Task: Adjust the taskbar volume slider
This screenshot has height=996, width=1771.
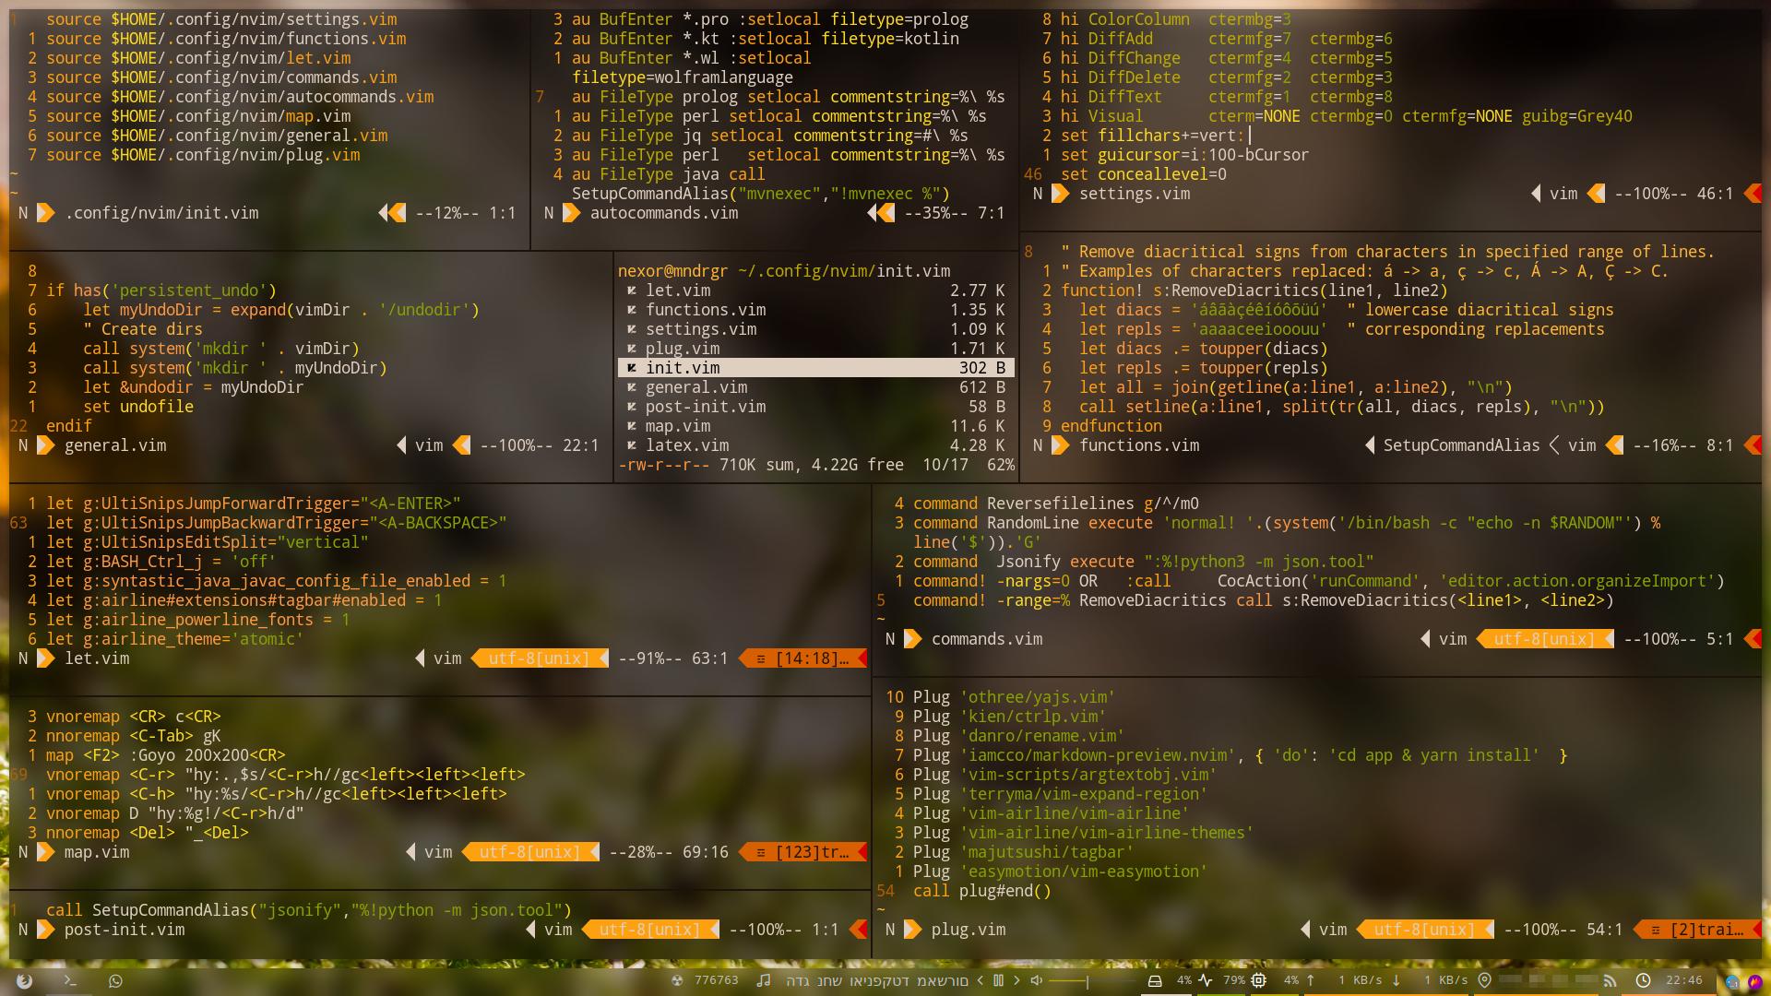Action: coord(1070,981)
